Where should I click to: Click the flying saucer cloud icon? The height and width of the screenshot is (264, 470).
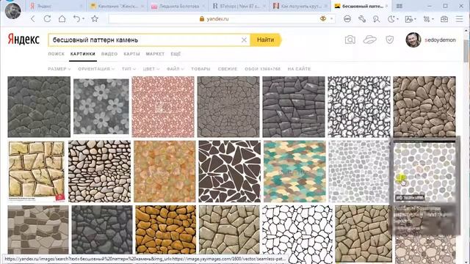[x=369, y=40]
